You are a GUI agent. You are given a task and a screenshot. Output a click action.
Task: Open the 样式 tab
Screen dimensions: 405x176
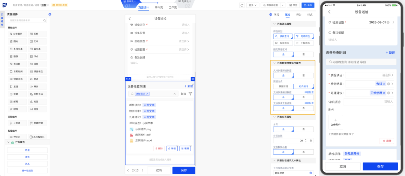coord(310,15)
